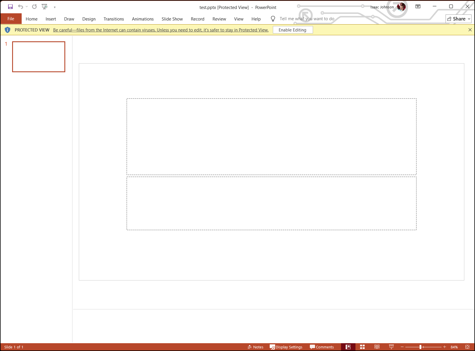Click the Save icon in the quick access toolbar
The width and height of the screenshot is (475, 351).
(10, 7)
